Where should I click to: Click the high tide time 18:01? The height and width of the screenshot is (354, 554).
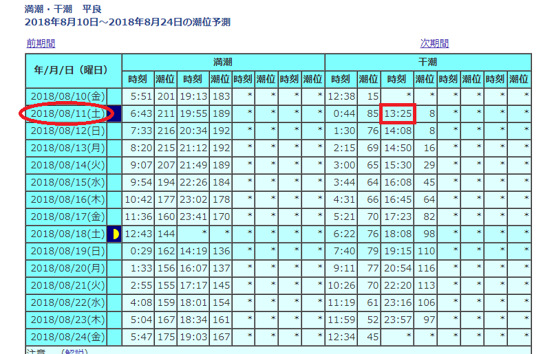pyautogui.click(x=193, y=302)
